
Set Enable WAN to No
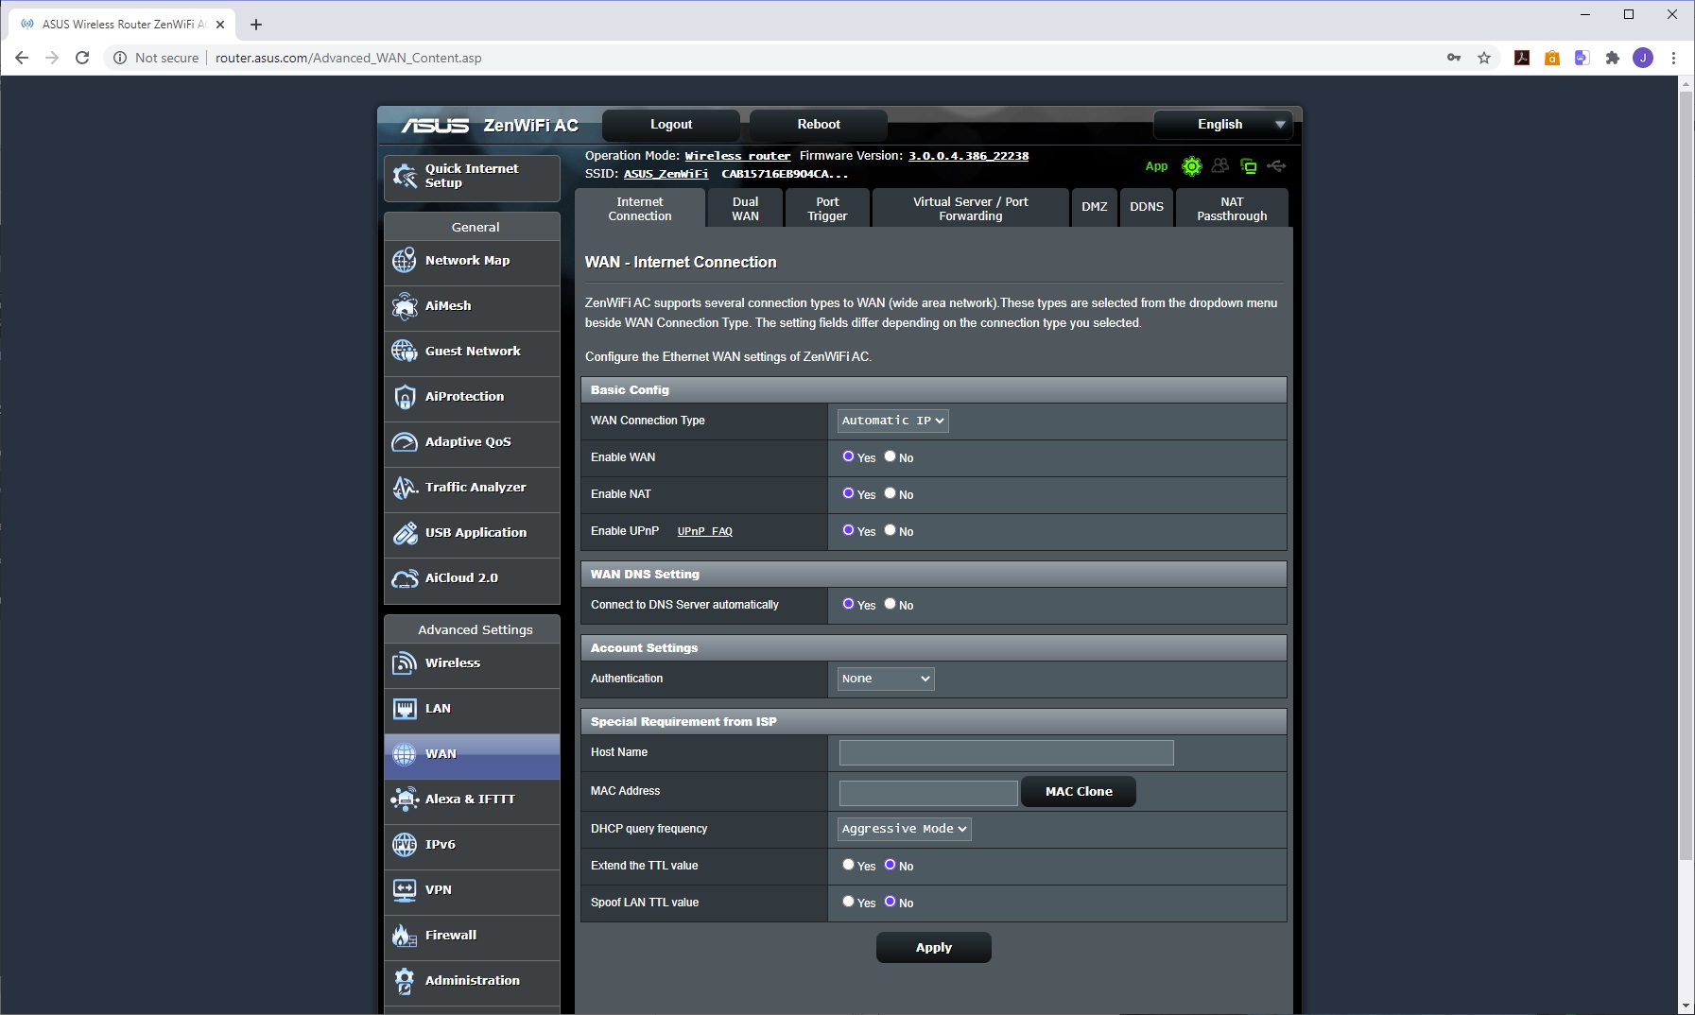tap(890, 456)
